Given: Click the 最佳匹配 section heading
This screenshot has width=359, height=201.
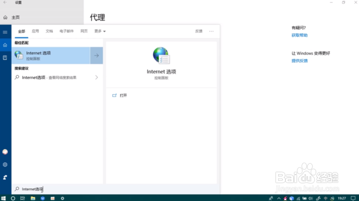Looking at the screenshot, I should [22, 43].
